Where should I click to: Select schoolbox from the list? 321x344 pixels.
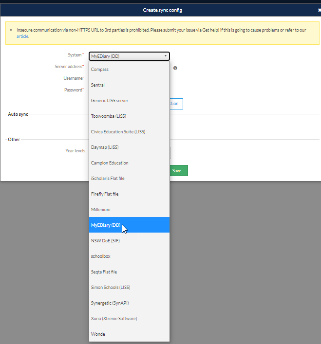coord(129,256)
